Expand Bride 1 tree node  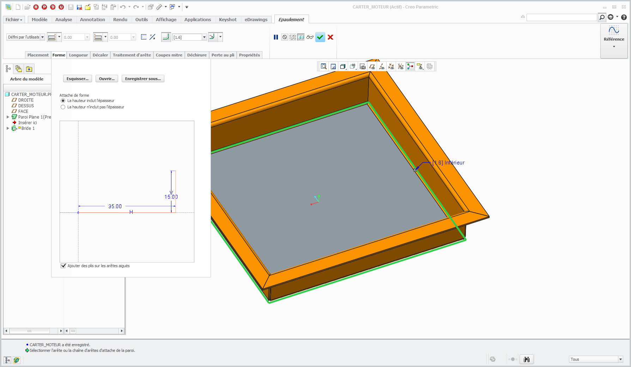8,128
